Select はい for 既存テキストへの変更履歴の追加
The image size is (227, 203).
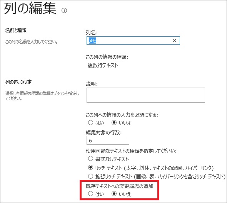point(90,194)
